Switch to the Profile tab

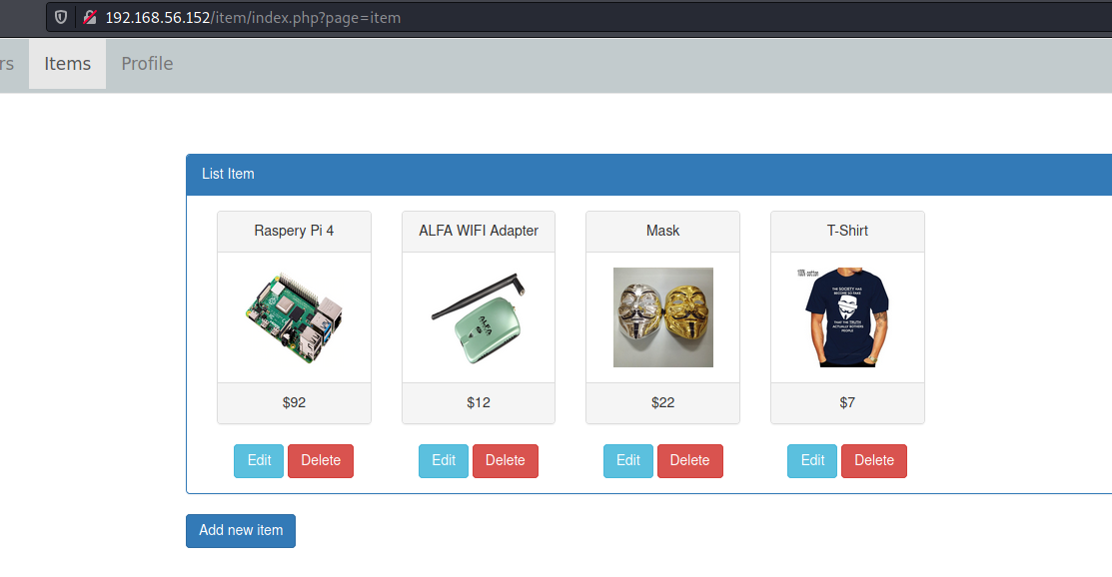(147, 64)
